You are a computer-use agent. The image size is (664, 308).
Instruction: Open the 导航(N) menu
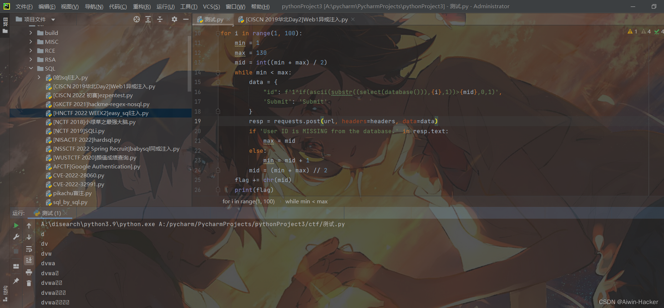[x=94, y=6]
